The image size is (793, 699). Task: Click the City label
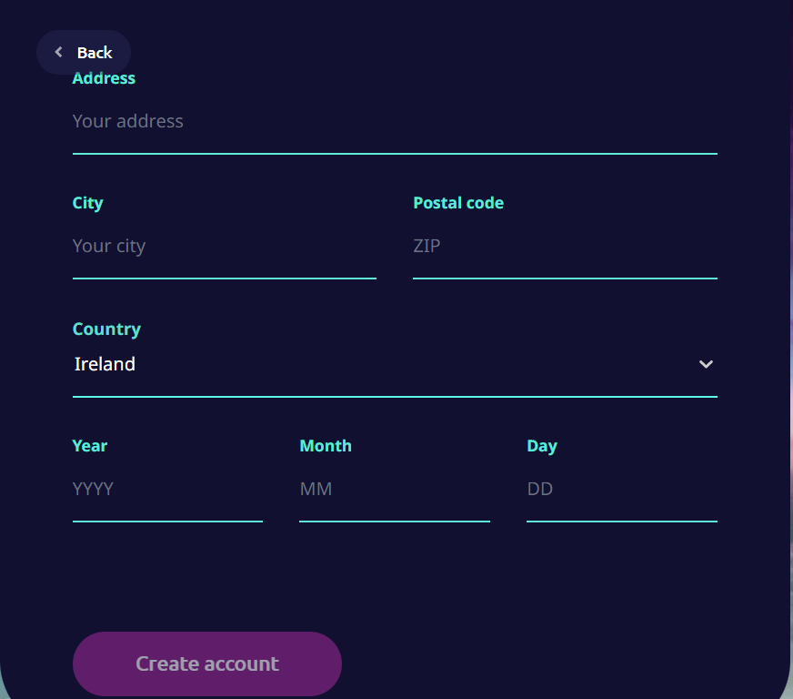click(87, 203)
